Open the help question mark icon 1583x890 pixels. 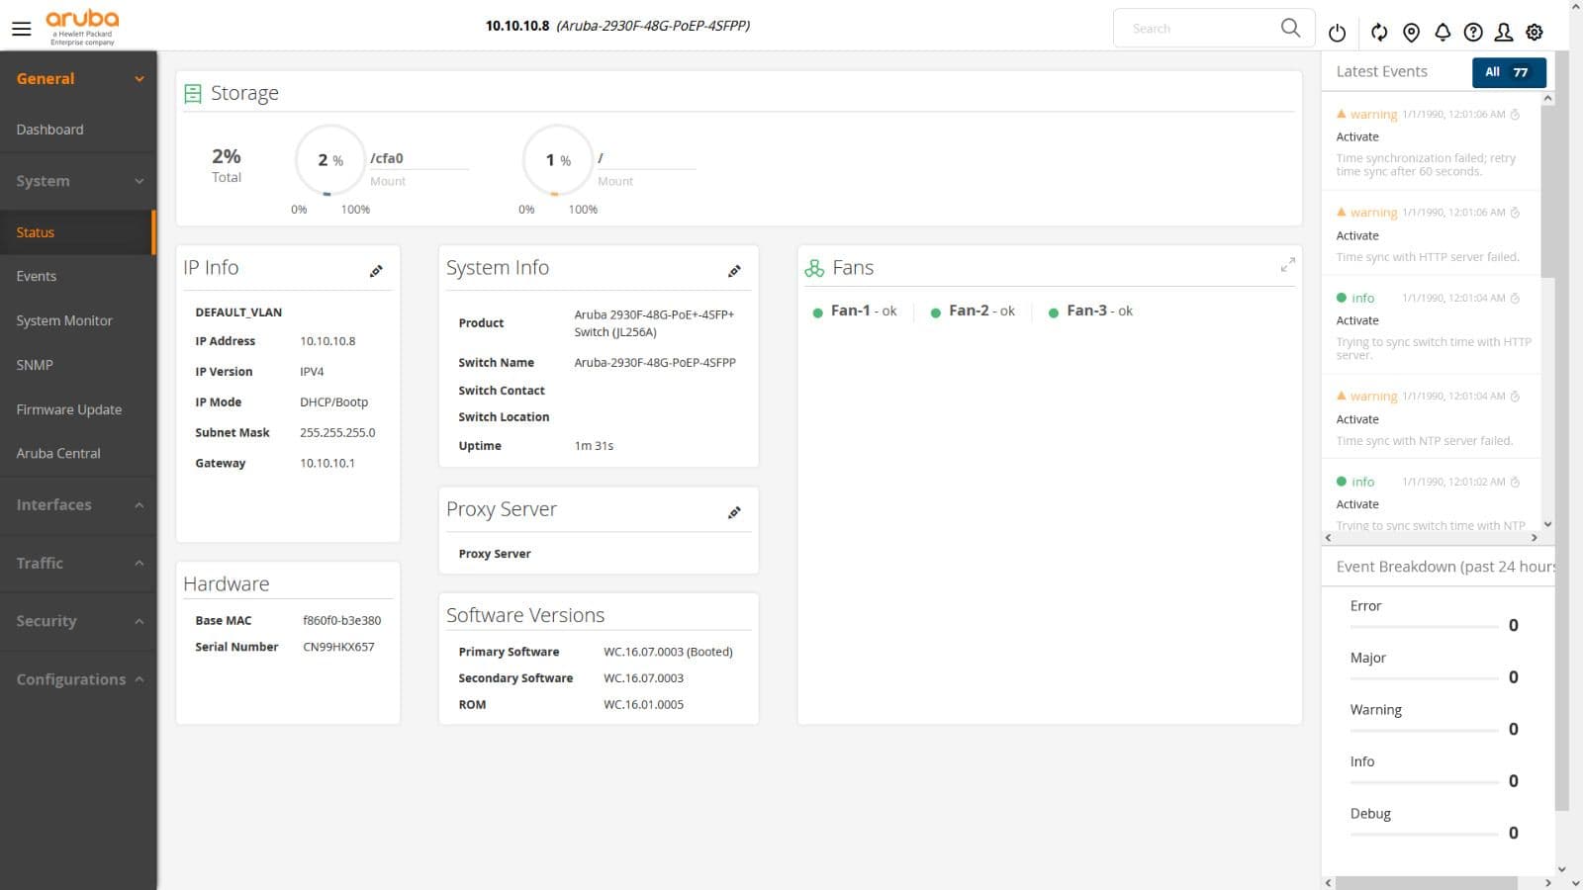pyautogui.click(x=1473, y=33)
